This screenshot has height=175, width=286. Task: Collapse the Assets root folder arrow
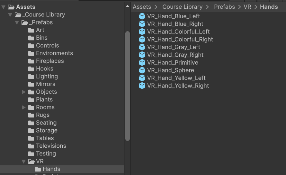[x=3, y=7]
